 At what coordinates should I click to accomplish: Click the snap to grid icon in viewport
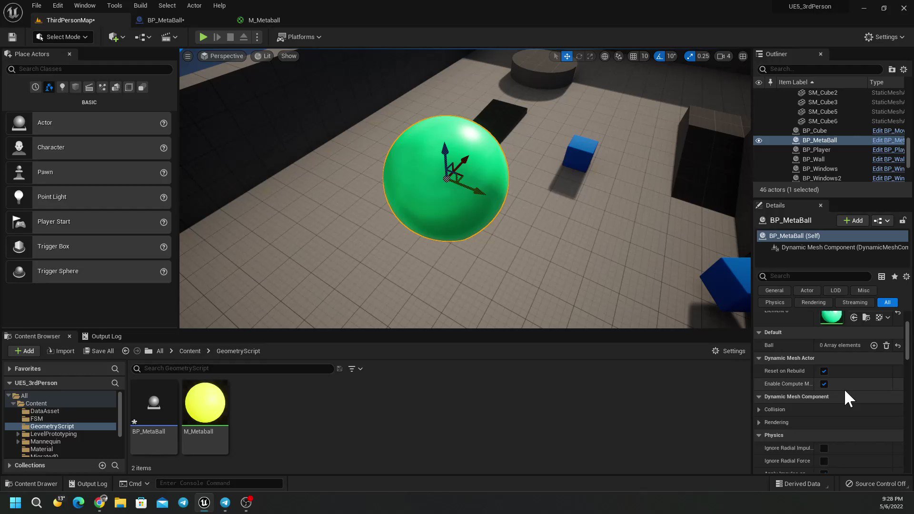pos(634,56)
